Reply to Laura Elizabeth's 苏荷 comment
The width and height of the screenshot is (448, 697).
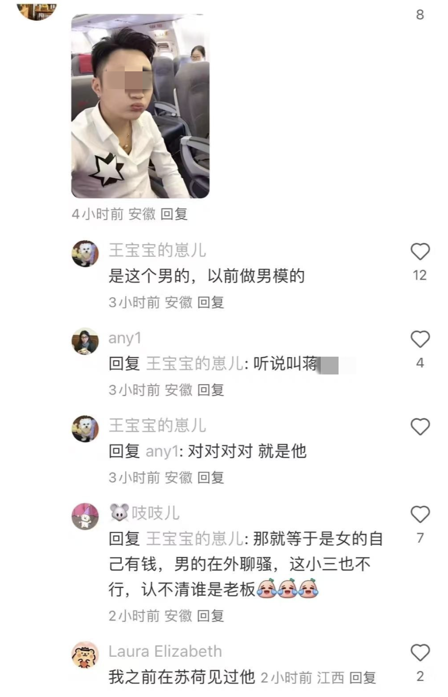click(362, 678)
